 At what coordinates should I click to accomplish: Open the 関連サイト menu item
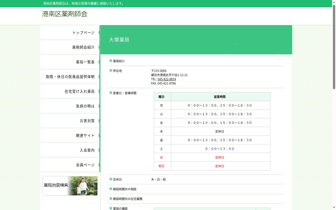(70, 135)
